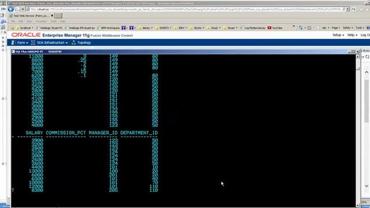Image resolution: width=370 pixels, height=208 pixels.
Task: Click the MANAGER_ID column header text
Action: pos(103,133)
